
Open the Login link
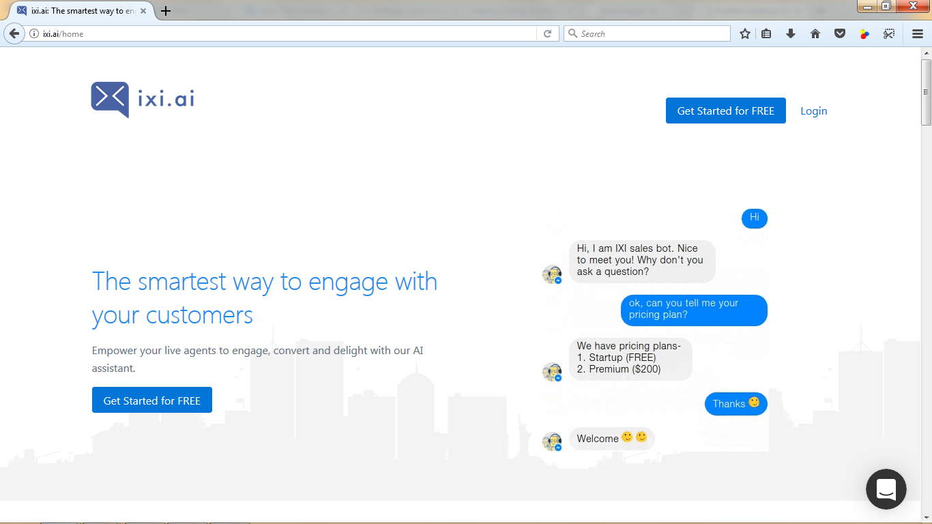pyautogui.click(x=813, y=111)
